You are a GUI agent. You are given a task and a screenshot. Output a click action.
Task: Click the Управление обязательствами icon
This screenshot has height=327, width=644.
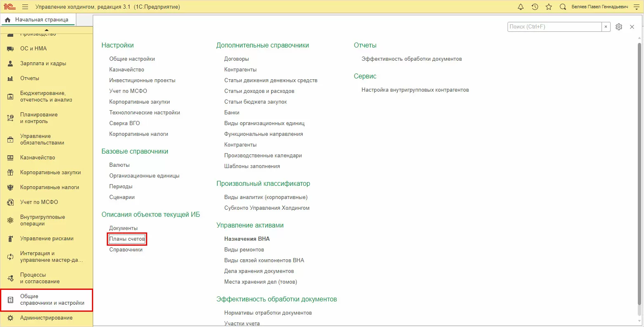[x=11, y=140]
